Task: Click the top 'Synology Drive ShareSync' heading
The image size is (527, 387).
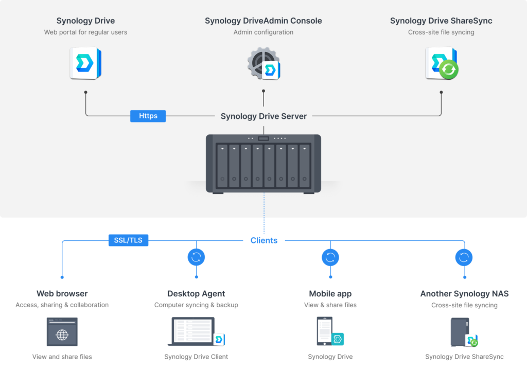Action: click(x=441, y=21)
